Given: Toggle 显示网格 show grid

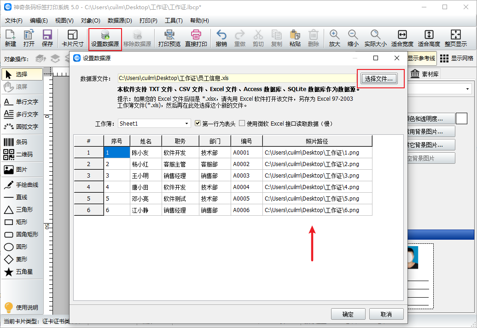Looking at the screenshot, I should point(457,58).
